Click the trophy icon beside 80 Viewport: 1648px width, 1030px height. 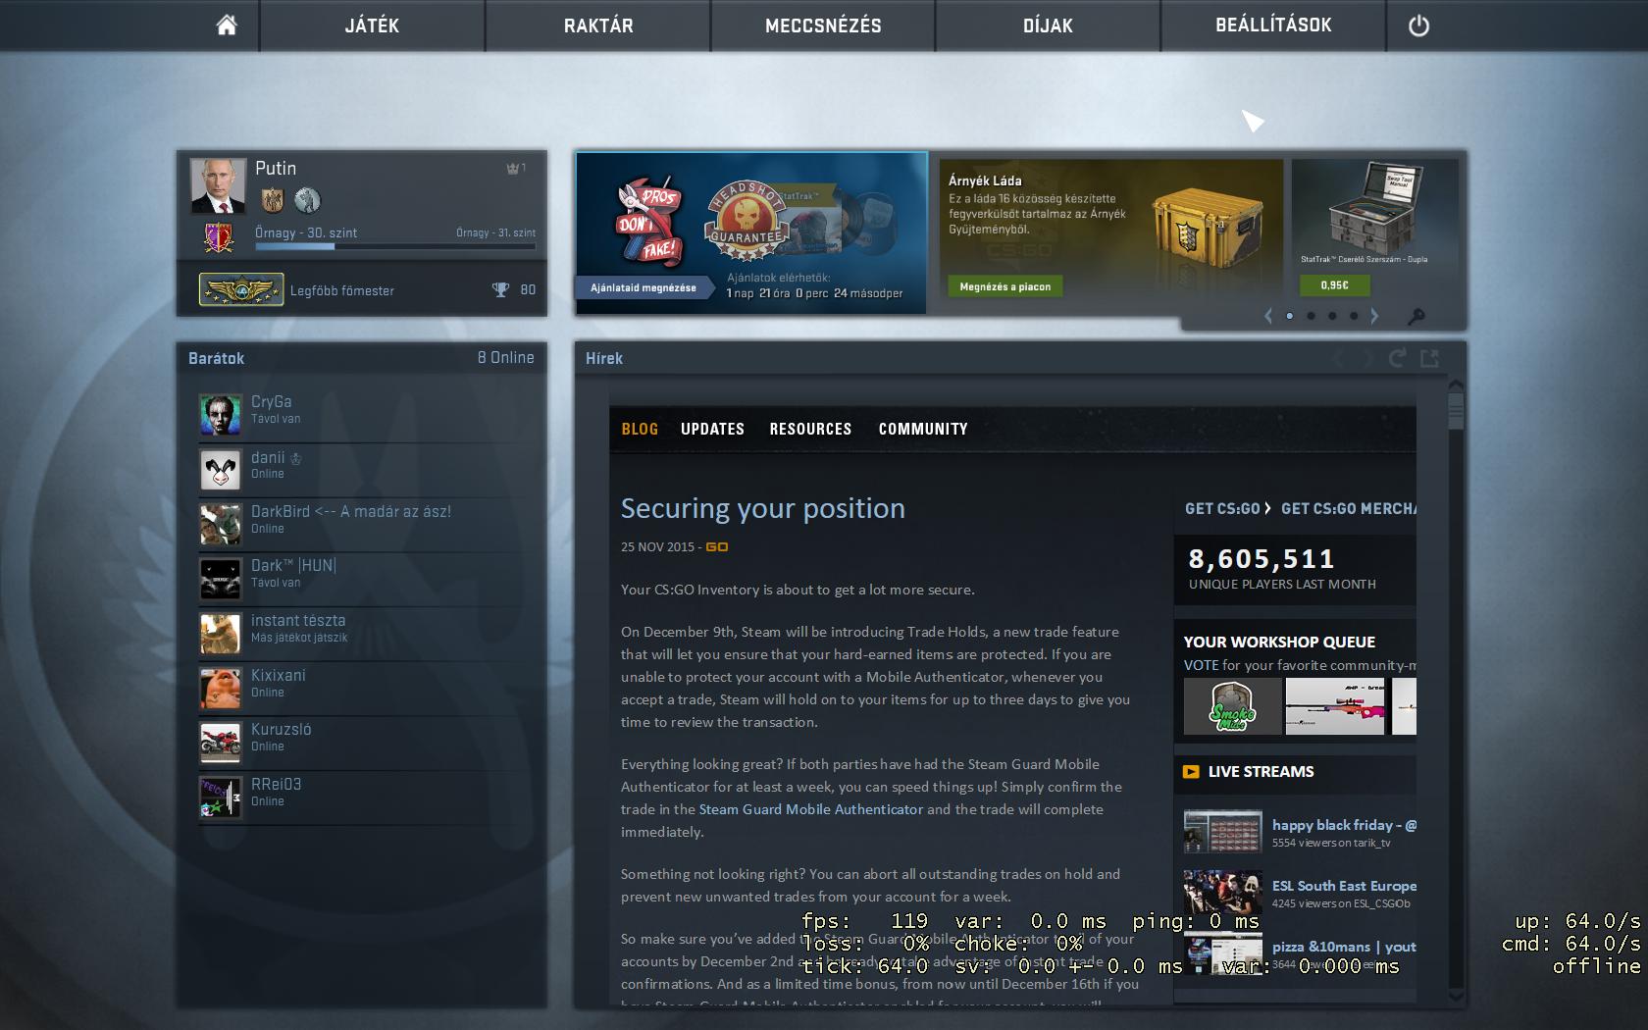click(500, 289)
